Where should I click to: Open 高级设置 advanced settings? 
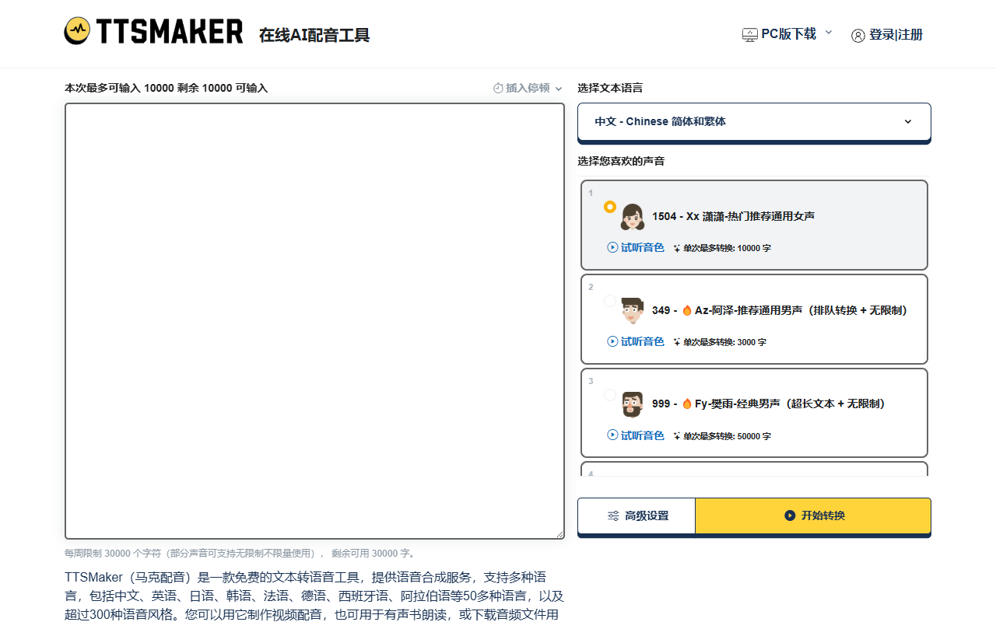pos(637,515)
